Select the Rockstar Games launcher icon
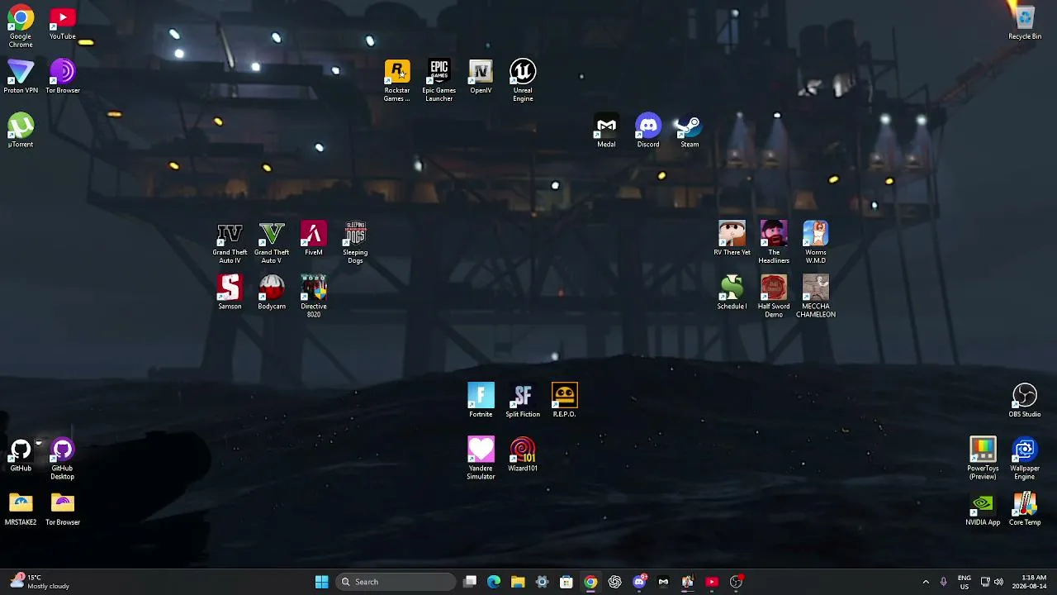Viewport: 1057px width, 595px height. (397, 81)
